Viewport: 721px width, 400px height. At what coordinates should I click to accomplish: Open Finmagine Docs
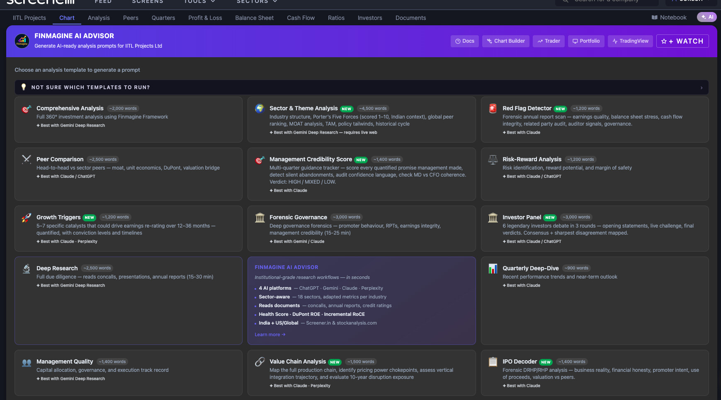pos(465,41)
